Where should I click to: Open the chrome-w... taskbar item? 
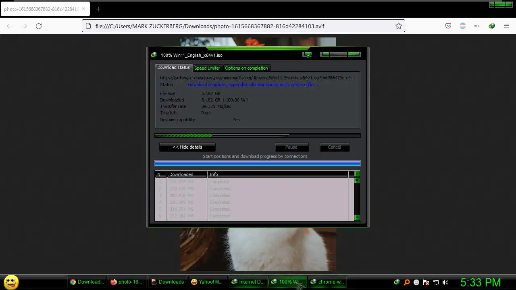pos(327,282)
